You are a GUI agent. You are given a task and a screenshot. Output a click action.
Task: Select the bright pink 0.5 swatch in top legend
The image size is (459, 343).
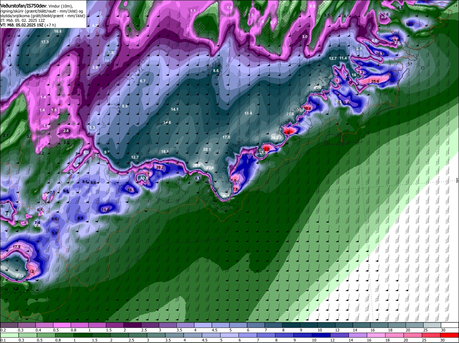click(62, 325)
